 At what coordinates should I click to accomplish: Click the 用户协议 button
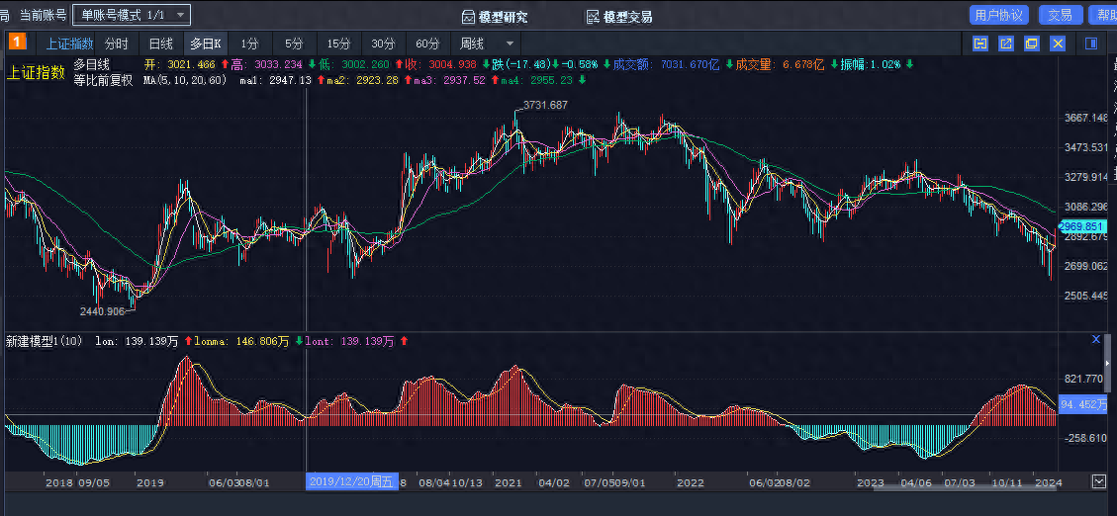pos(998,15)
